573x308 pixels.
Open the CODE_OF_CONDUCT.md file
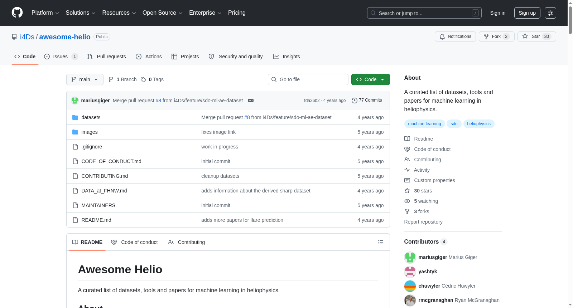coord(111,161)
